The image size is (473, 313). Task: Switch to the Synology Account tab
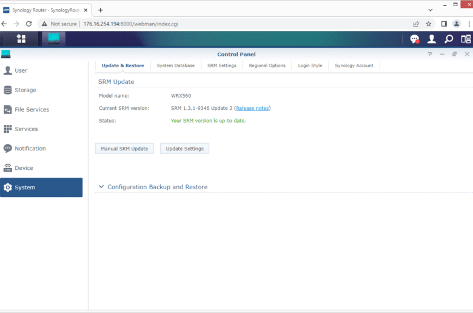click(x=354, y=66)
